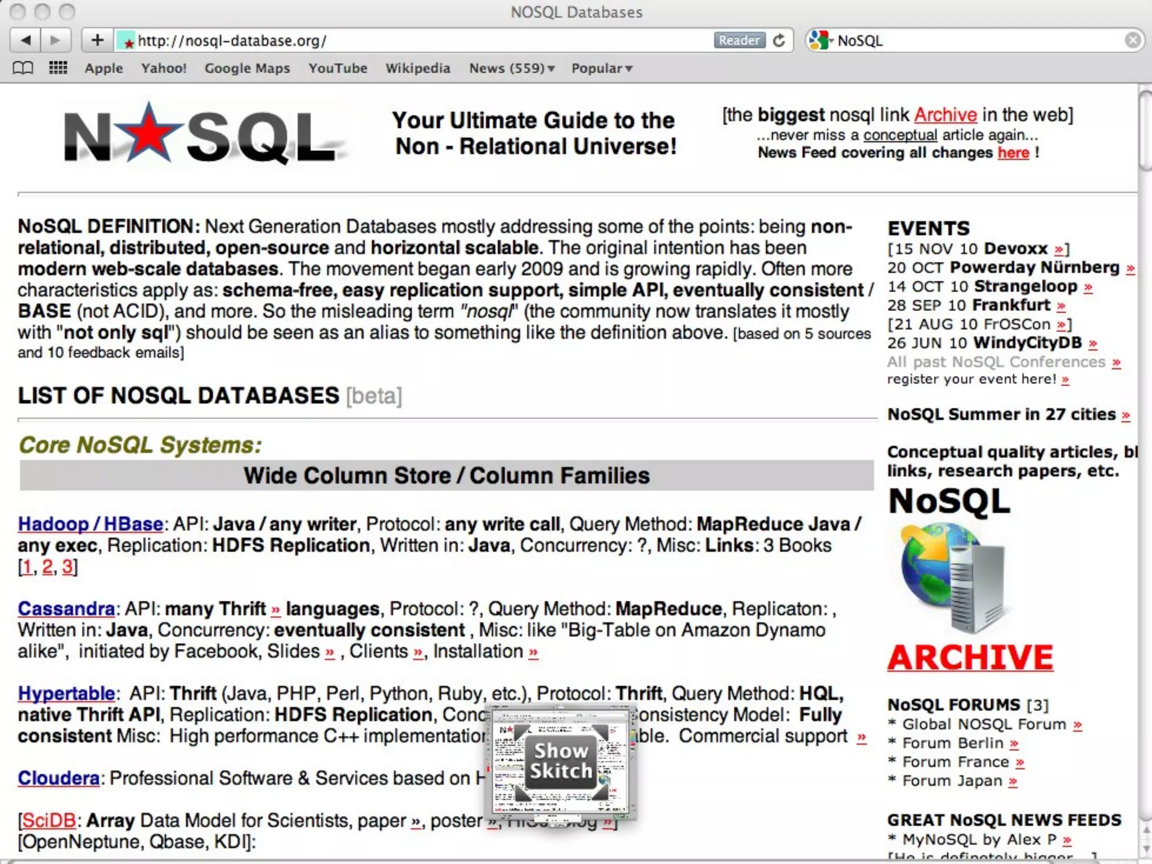1152x864 pixels.
Task: Toggle the Reader view button
Action: point(739,40)
